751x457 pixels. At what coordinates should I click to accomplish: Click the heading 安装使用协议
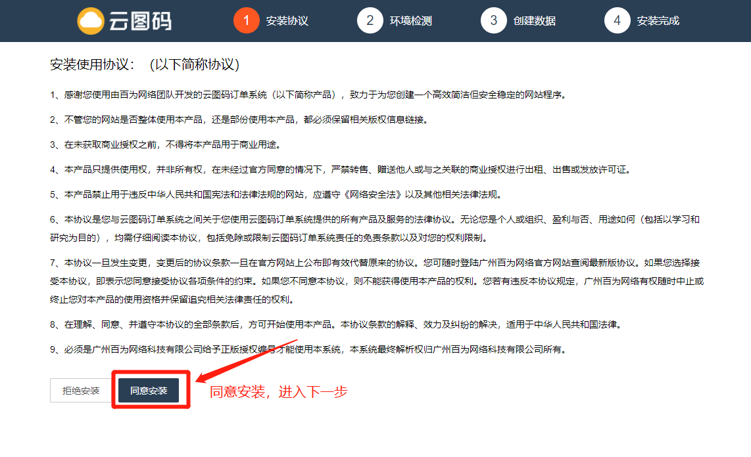[145, 64]
